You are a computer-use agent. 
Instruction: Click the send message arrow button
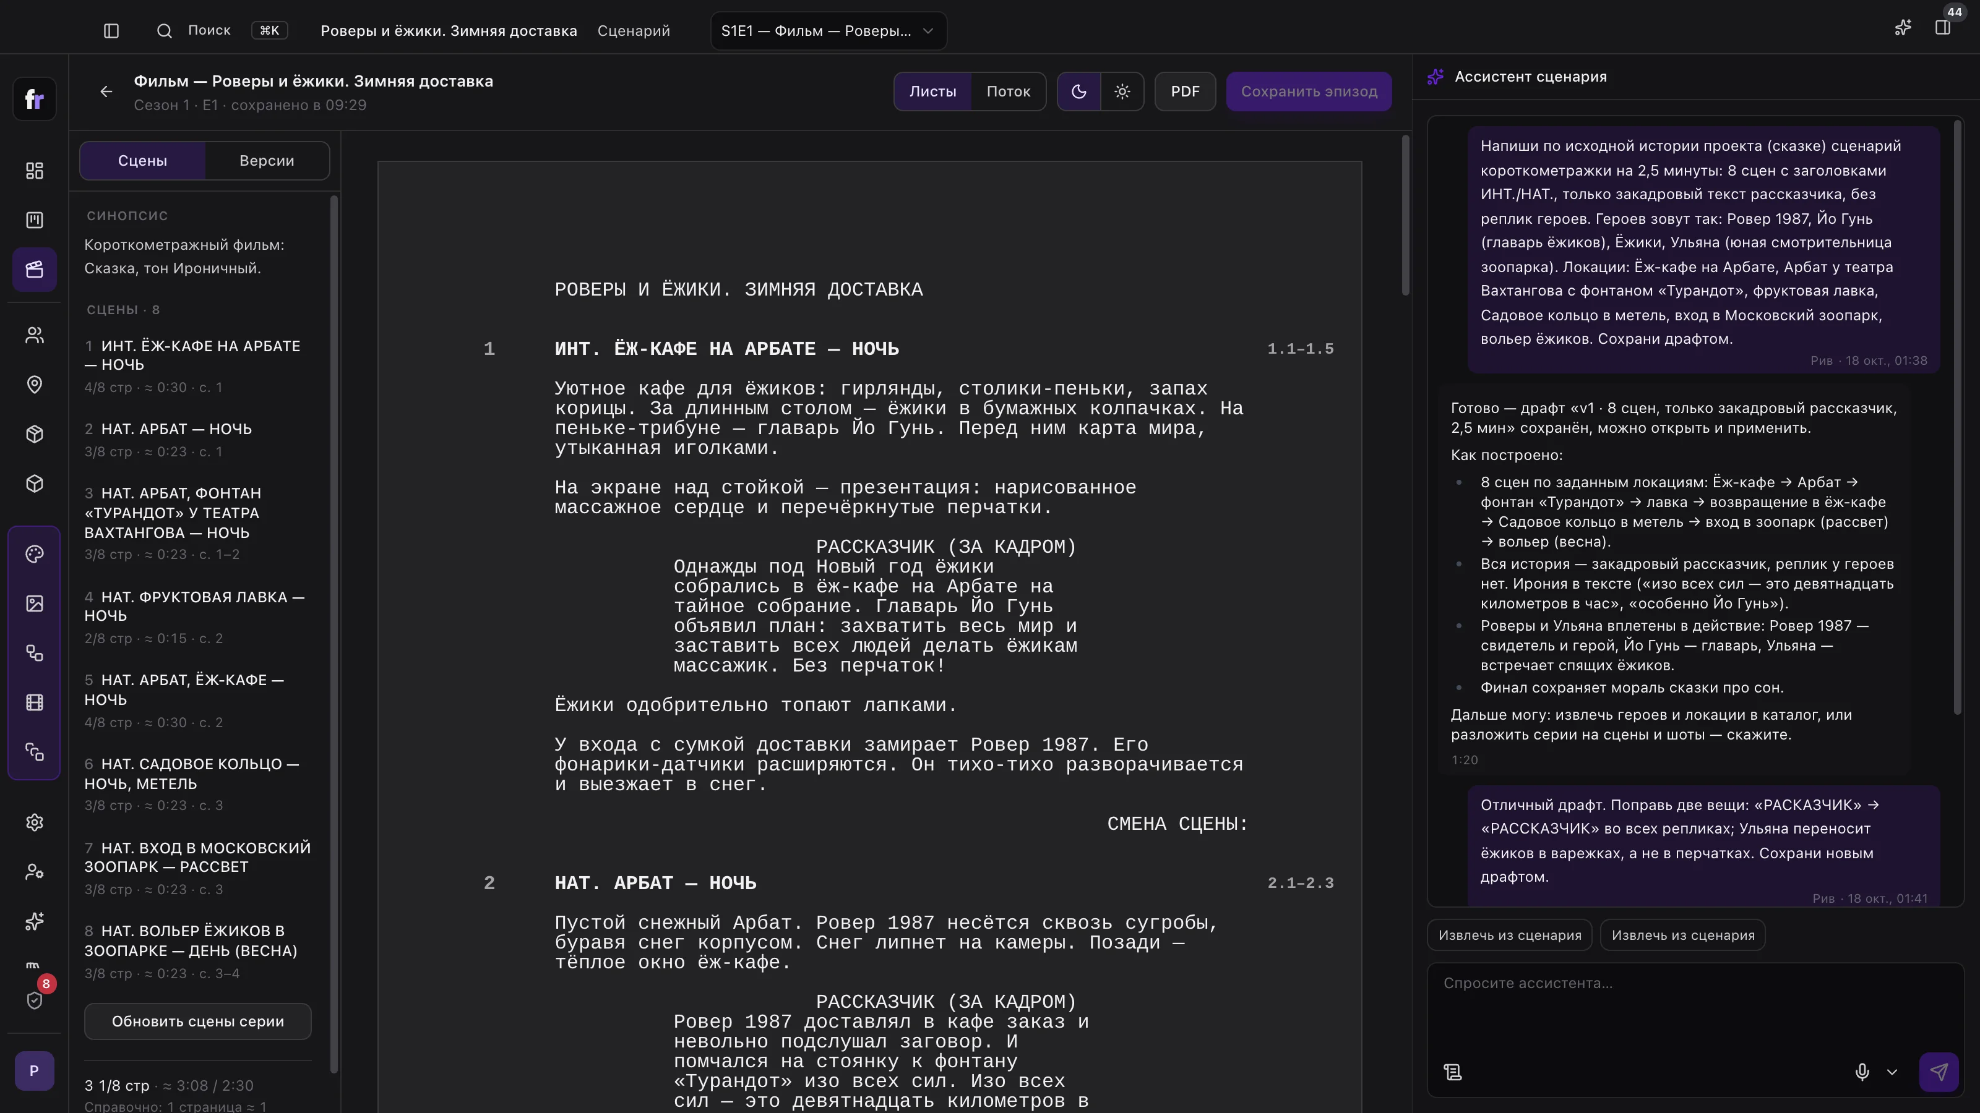tap(1939, 1072)
